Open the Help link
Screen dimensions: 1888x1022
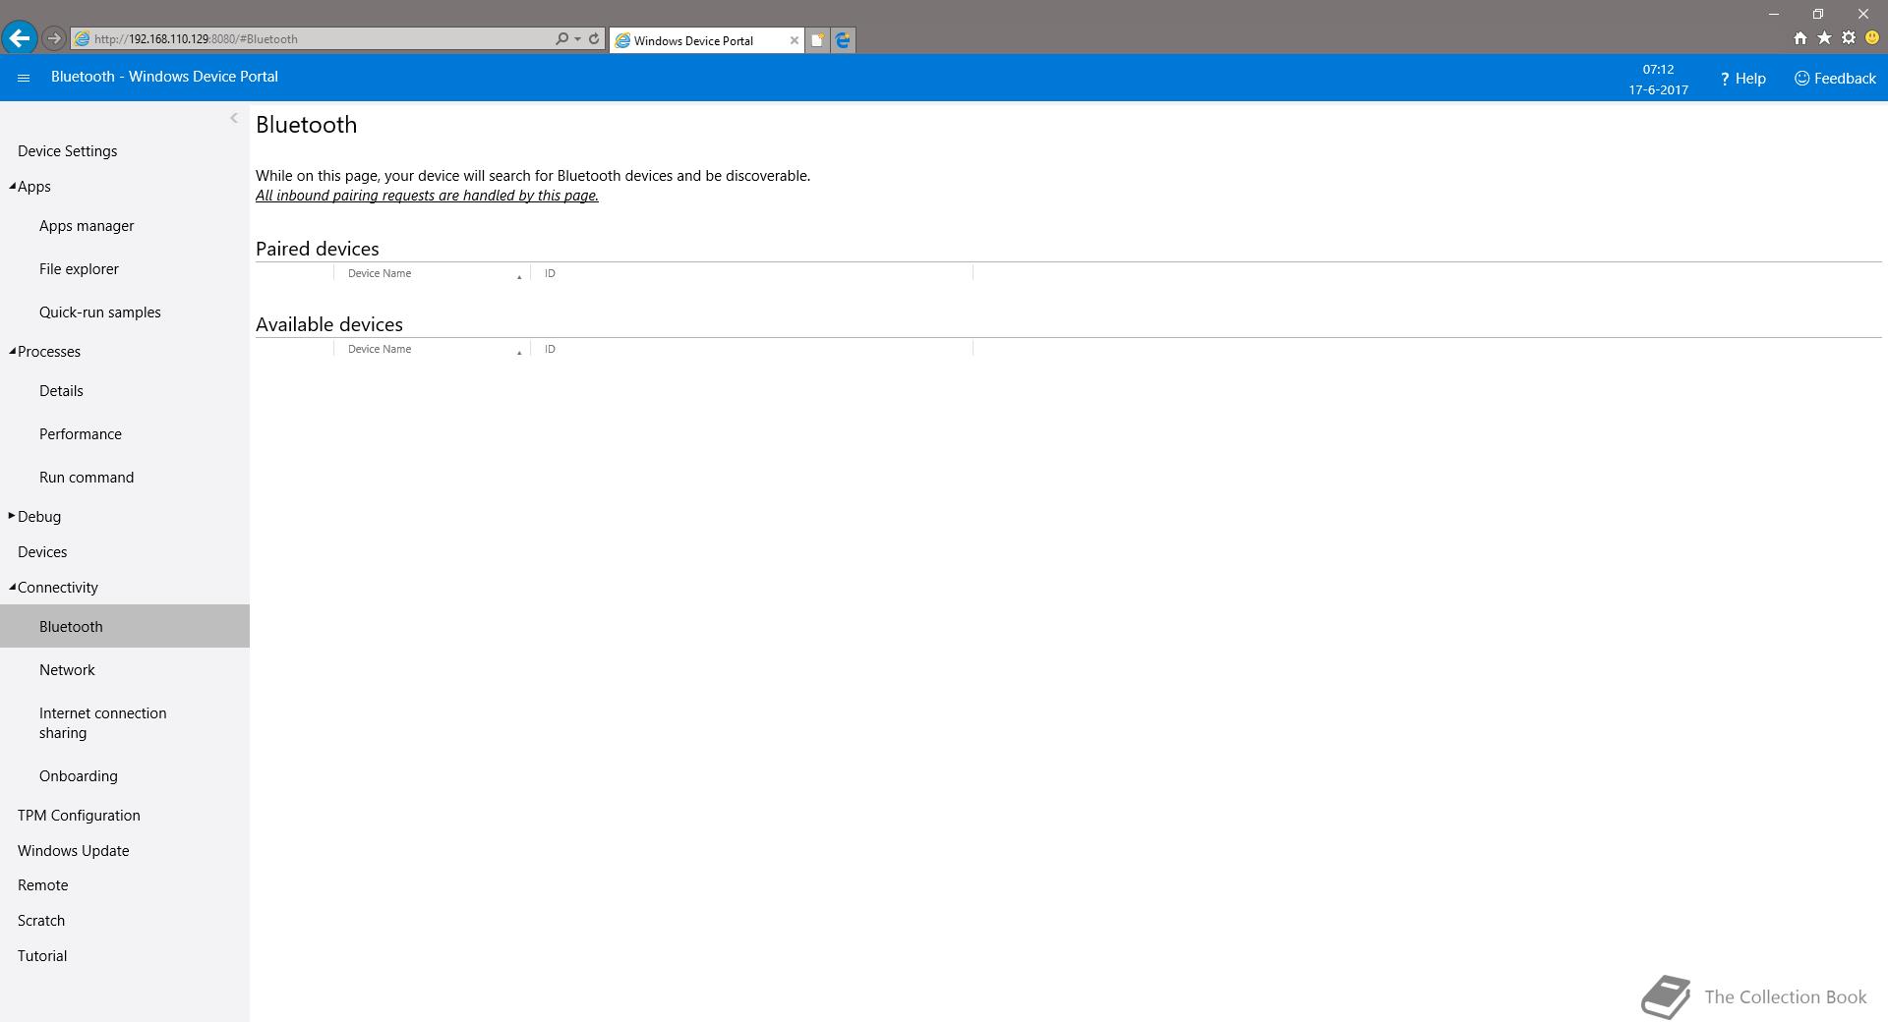pyautogui.click(x=1742, y=79)
